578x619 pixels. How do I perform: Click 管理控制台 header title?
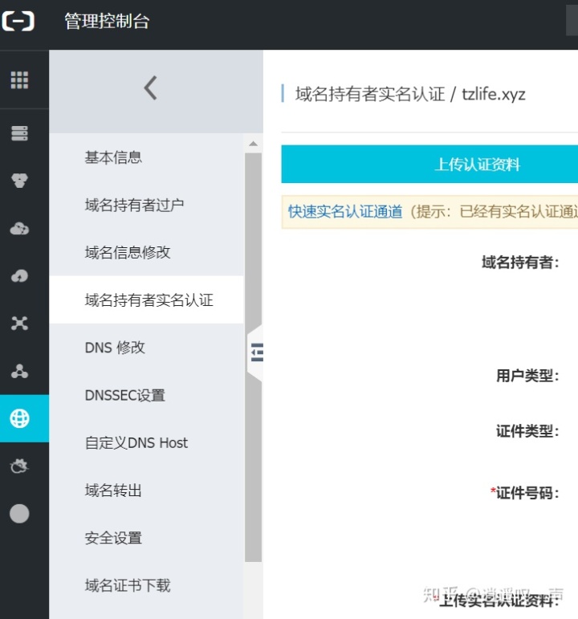click(x=107, y=21)
